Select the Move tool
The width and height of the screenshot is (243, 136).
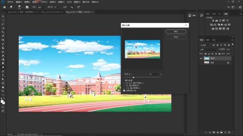[x=3, y=16]
